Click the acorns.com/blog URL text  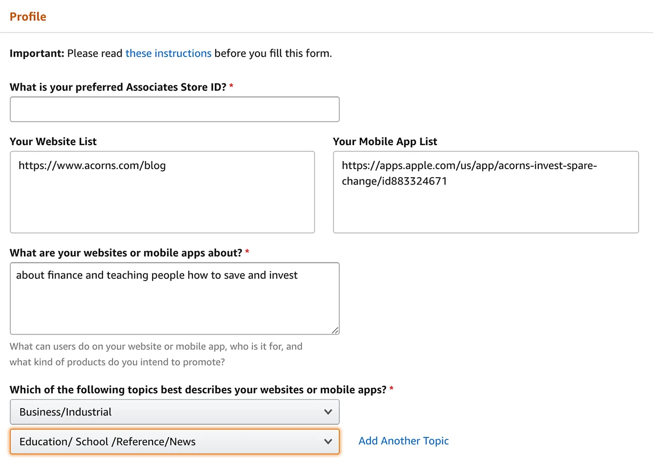point(92,165)
